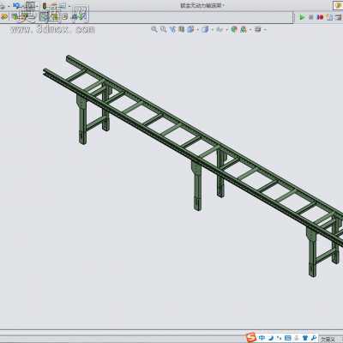Image resolution: width=343 pixels, height=343 pixels.
Task: Select the Zoom to Area tool
Action: coord(164,29)
